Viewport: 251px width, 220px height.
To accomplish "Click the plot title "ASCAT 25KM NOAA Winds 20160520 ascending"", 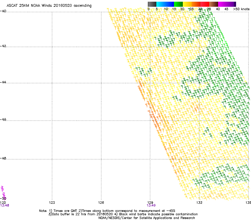I will pyautogui.click(x=49, y=6).
